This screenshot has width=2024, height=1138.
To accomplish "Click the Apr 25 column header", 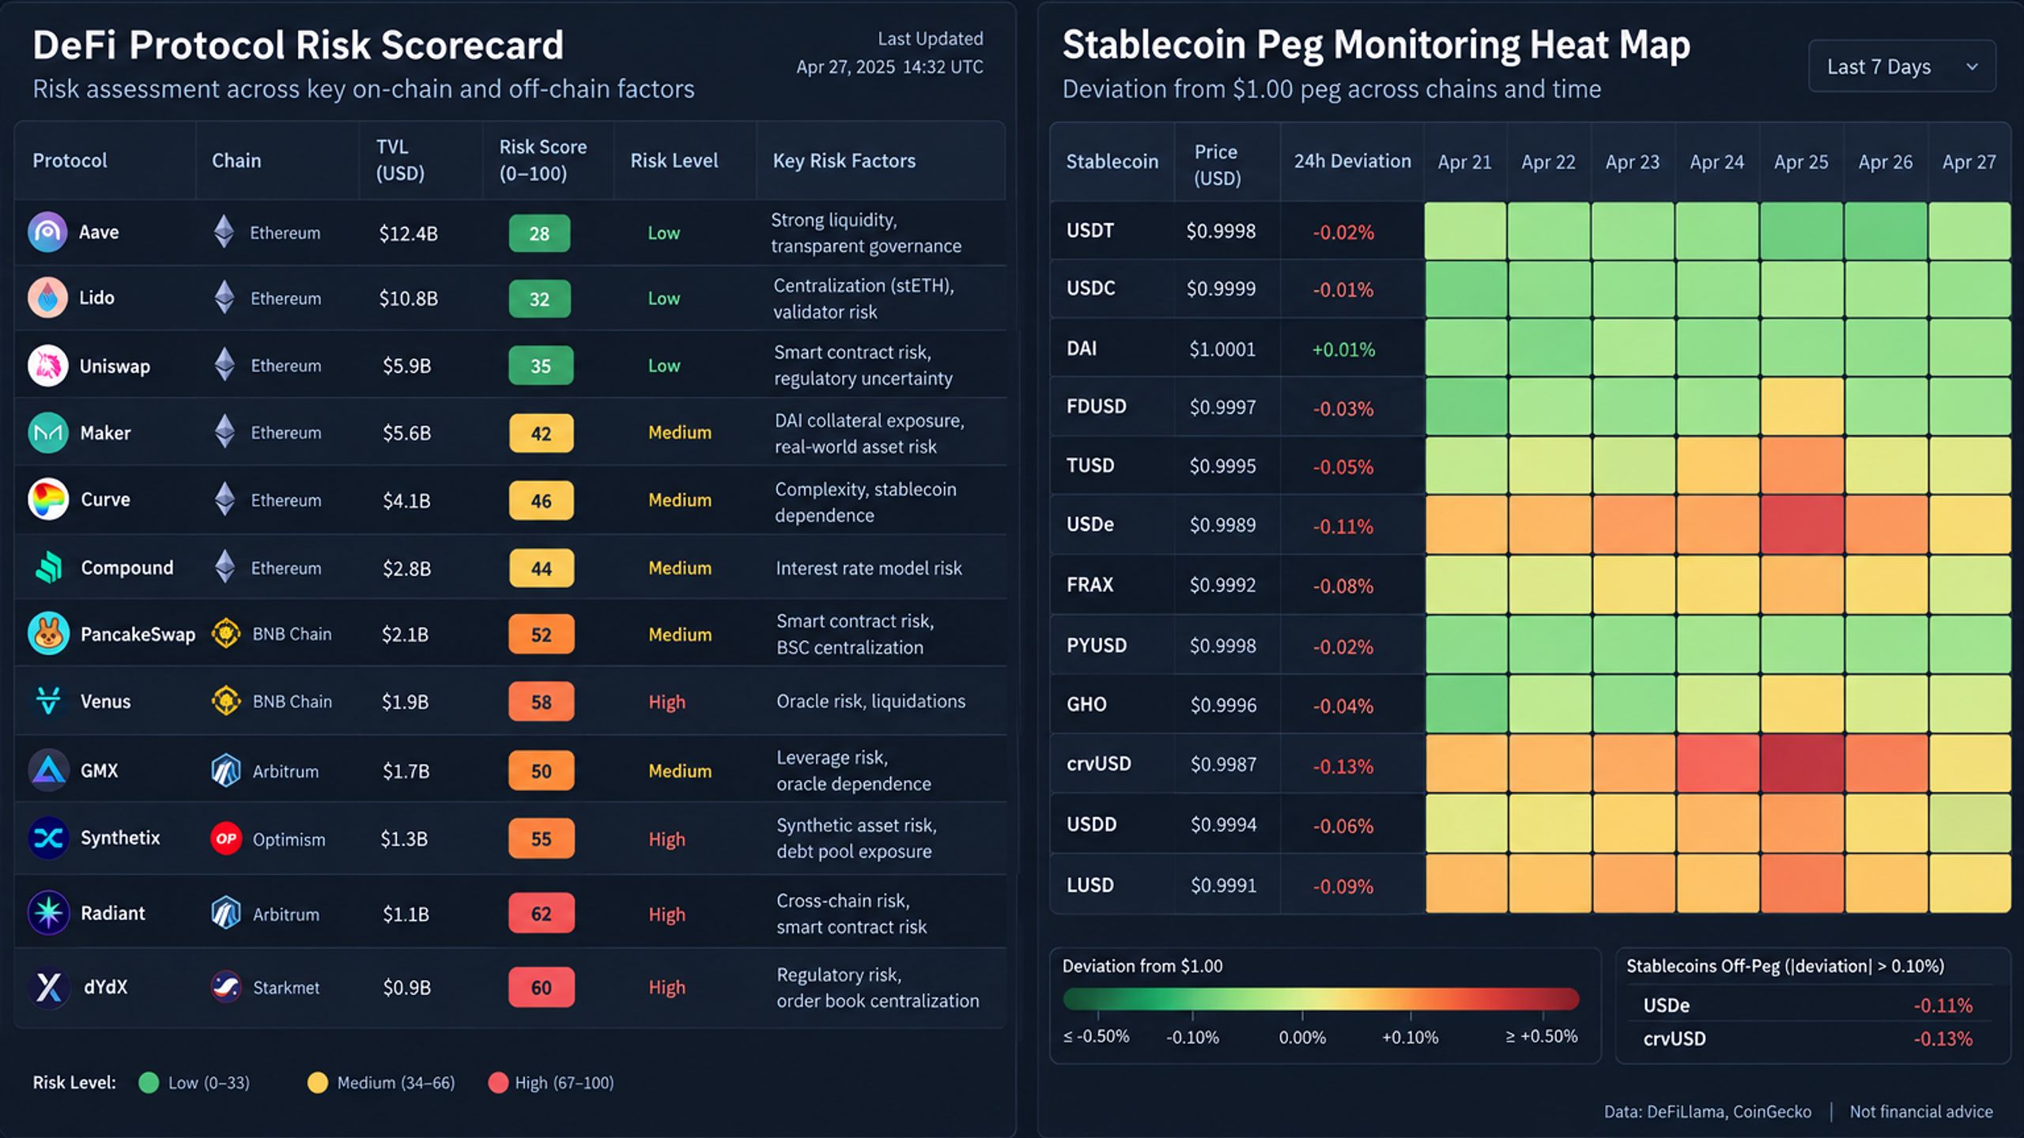I will pos(1801,162).
